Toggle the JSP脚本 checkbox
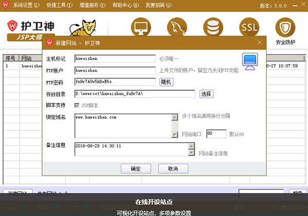This screenshot has width=308, height=216. (78, 105)
